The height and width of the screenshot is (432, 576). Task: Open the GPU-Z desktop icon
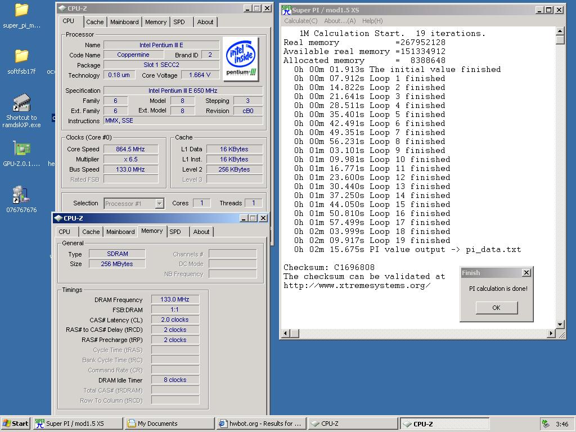[x=21, y=154]
